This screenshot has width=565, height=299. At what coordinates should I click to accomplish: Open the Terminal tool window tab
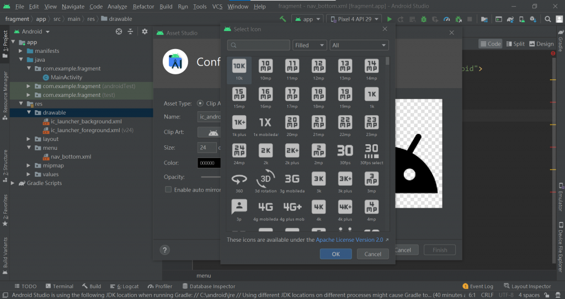coord(60,286)
